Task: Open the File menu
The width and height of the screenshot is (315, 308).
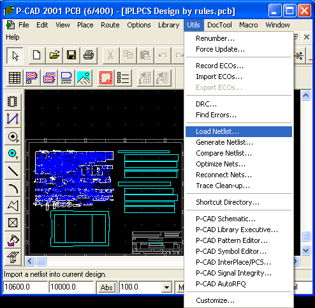Action: pos(24,25)
